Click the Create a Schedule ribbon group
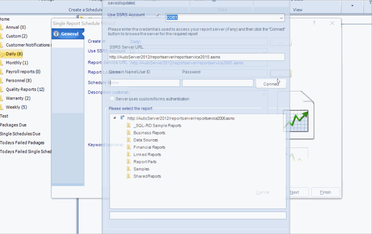 click(x=85, y=10)
